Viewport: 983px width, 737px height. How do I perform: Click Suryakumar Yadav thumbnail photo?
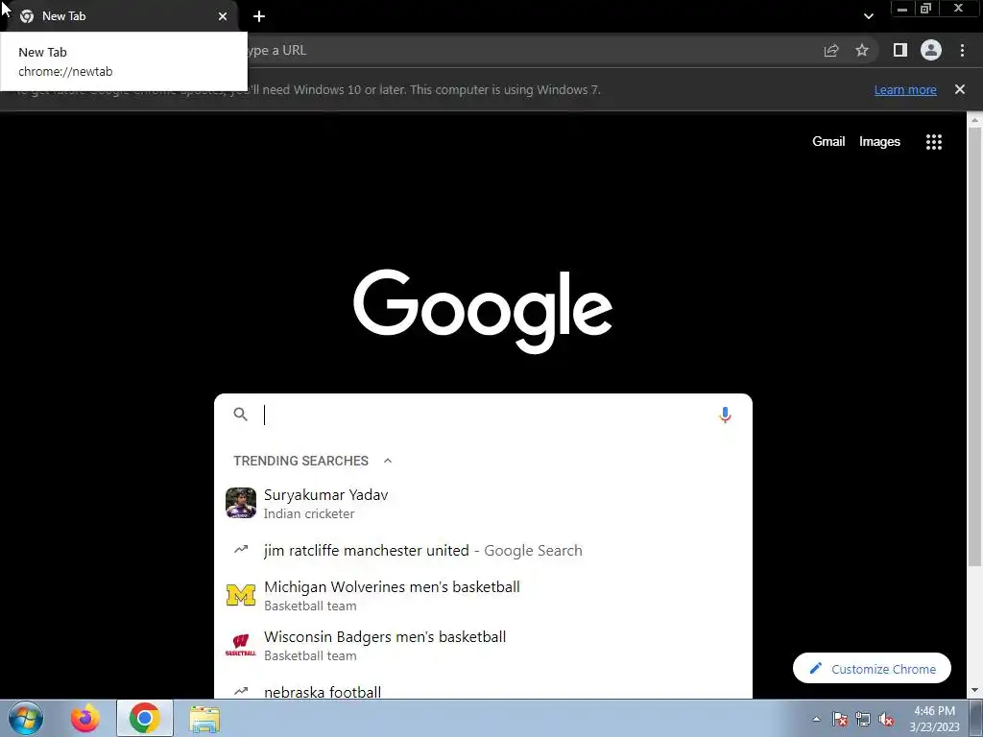click(x=241, y=503)
